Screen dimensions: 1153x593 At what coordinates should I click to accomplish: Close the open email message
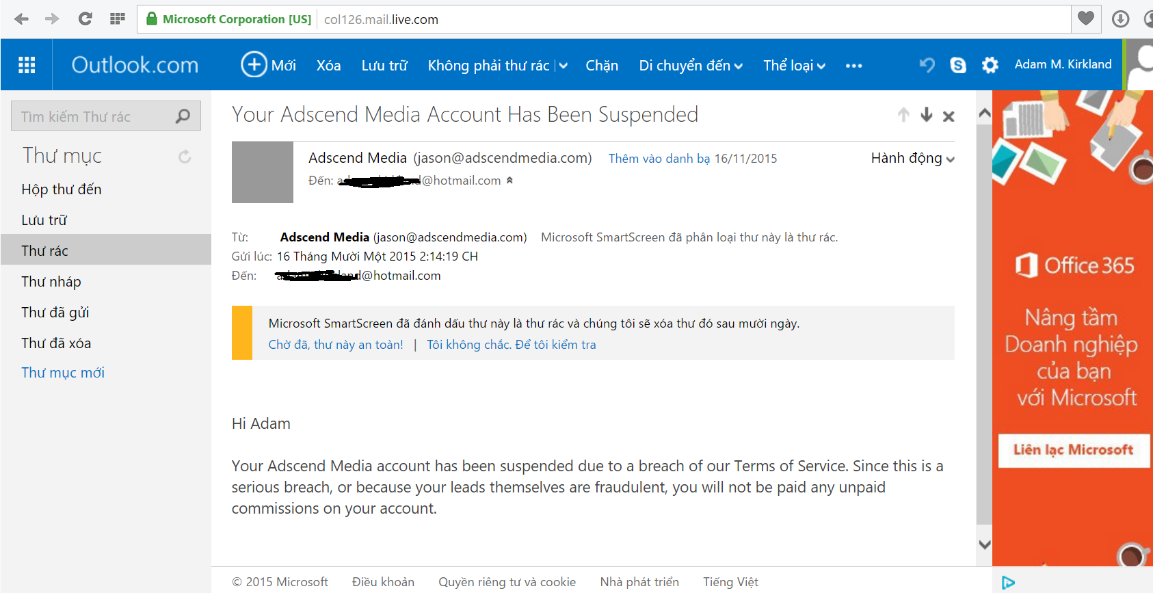[x=949, y=116]
